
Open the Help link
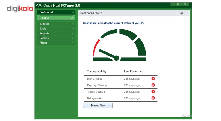[180, 13]
